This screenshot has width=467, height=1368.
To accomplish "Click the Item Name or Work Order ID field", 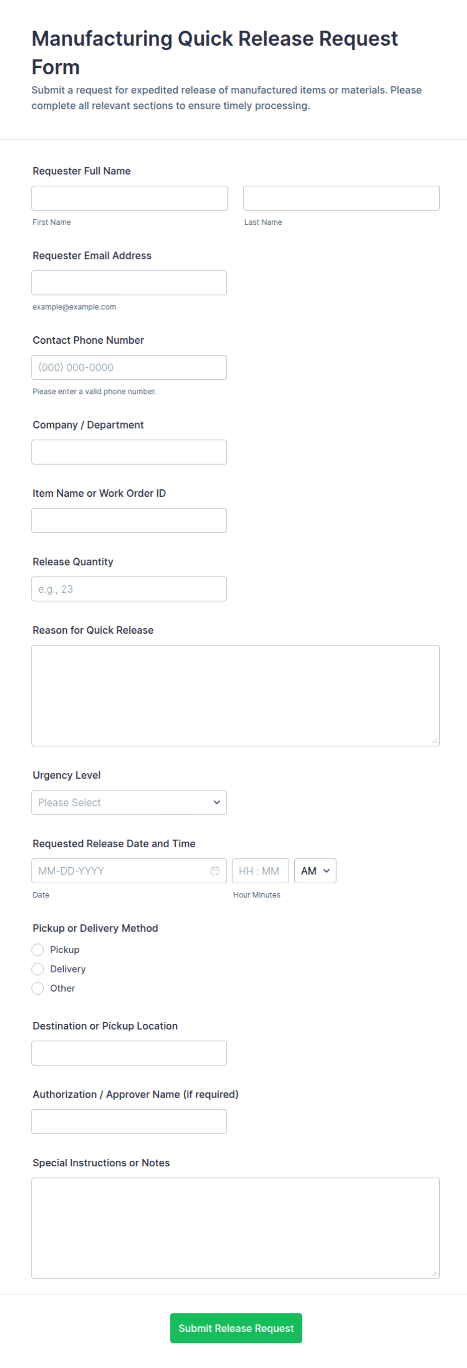I will point(129,520).
